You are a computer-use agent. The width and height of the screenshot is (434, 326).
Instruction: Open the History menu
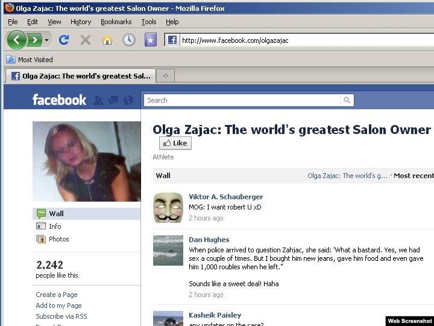pyautogui.click(x=81, y=22)
